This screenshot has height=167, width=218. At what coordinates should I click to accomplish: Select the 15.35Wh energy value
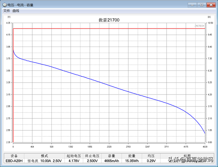[x=132, y=161]
